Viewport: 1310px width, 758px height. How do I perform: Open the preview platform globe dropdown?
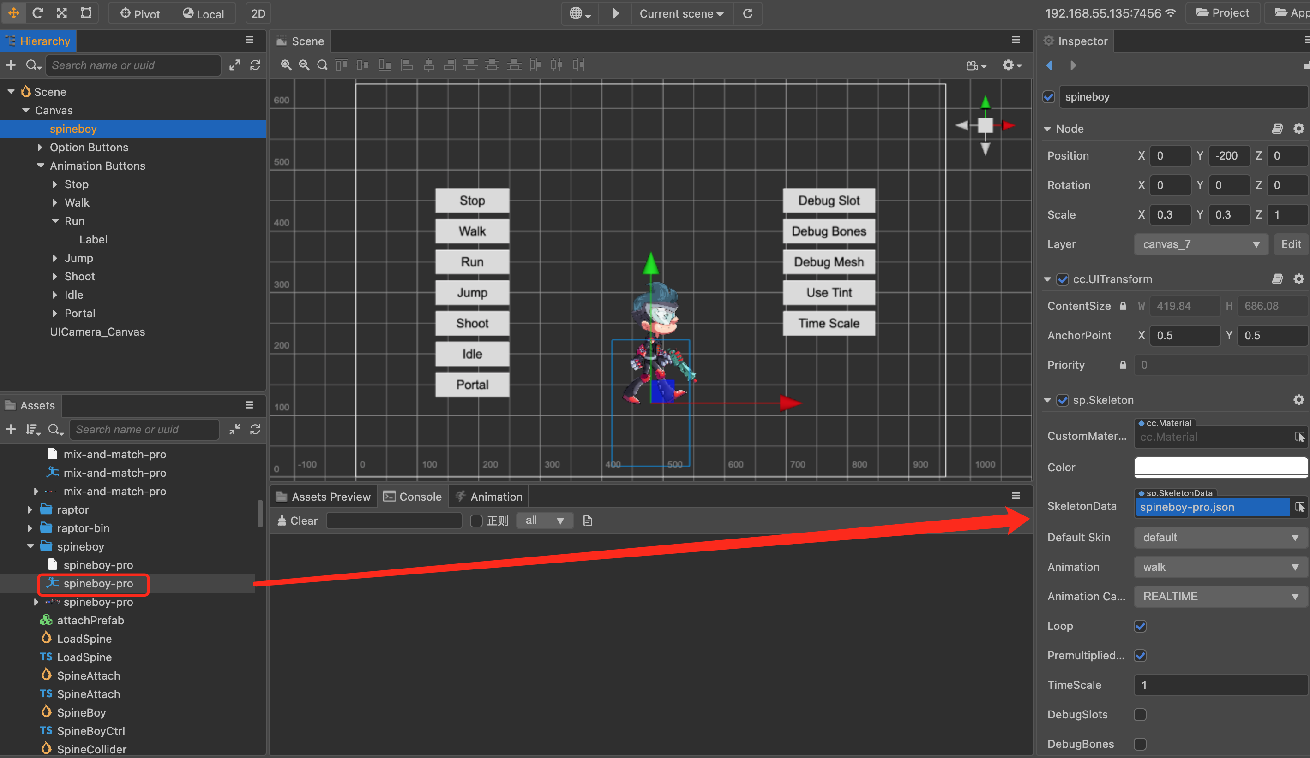(580, 13)
